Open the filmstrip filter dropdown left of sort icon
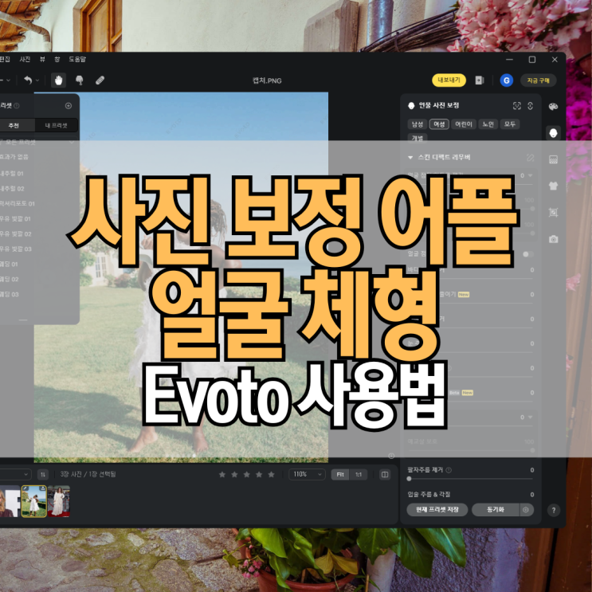 [14, 474]
